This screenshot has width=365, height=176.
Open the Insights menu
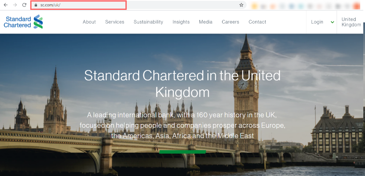point(181,22)
